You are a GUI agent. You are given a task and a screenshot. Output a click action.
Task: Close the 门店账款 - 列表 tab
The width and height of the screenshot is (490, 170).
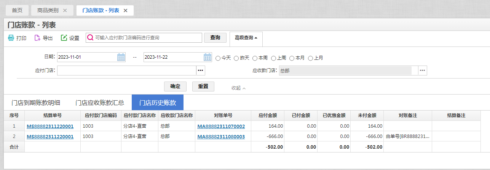click(125, 10)
